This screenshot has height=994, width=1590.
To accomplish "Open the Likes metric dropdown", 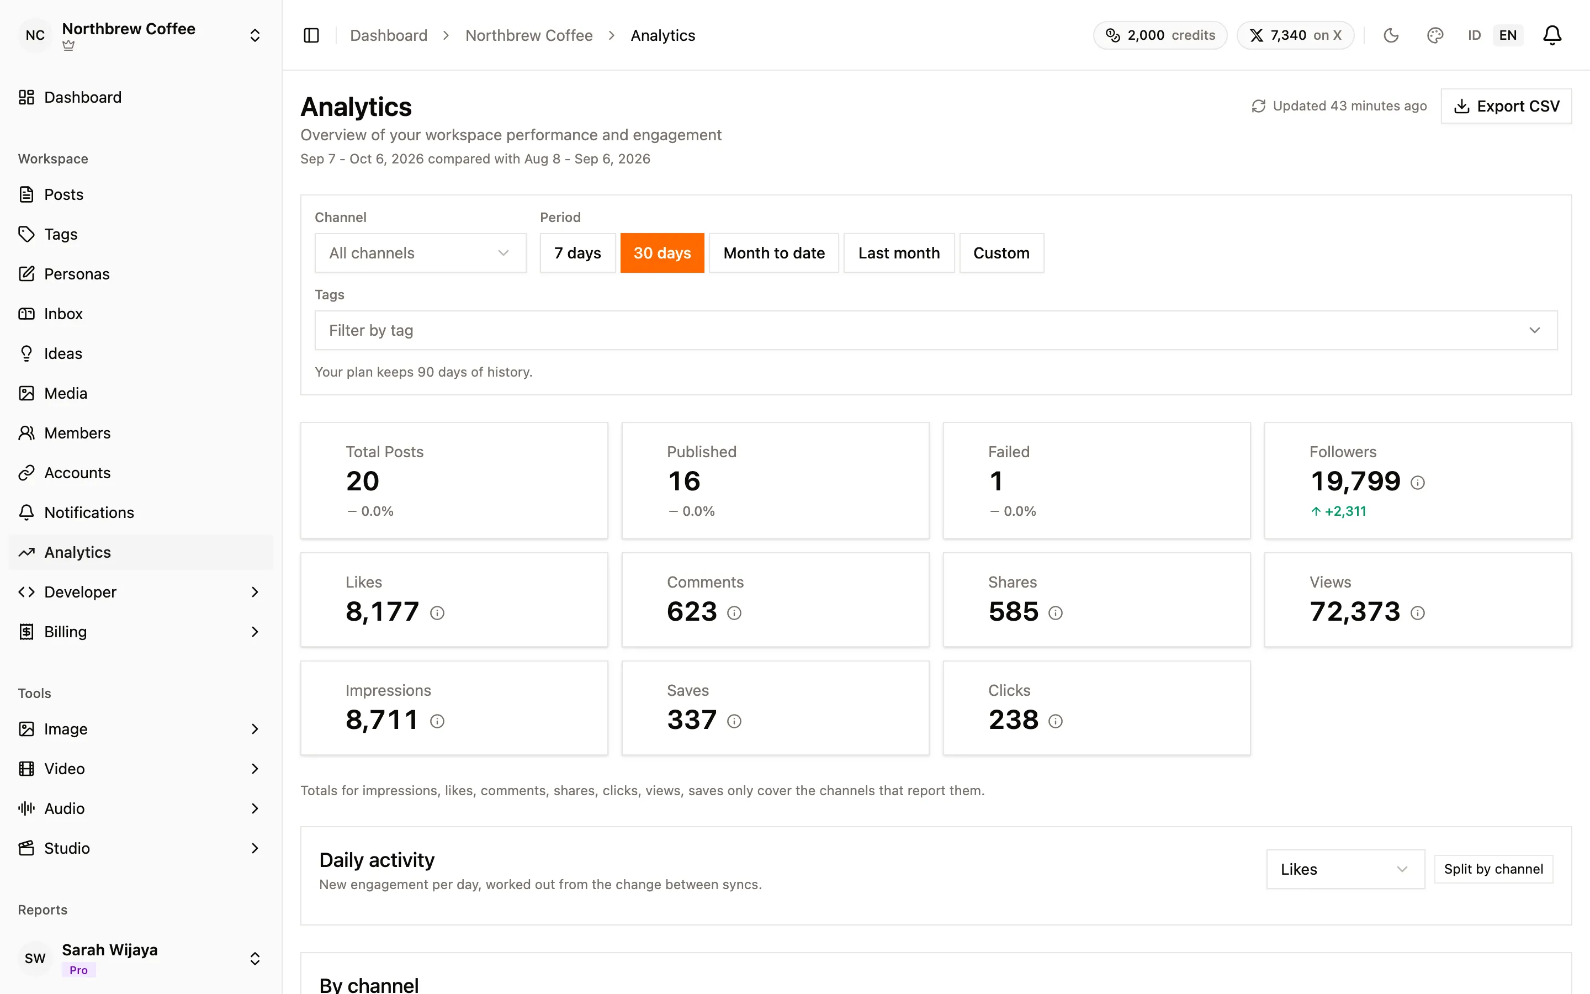I will point(1345,869).
